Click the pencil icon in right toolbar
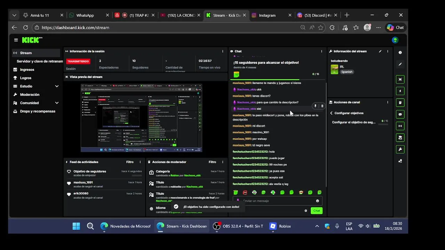445x250 pixels. point(400,64)
